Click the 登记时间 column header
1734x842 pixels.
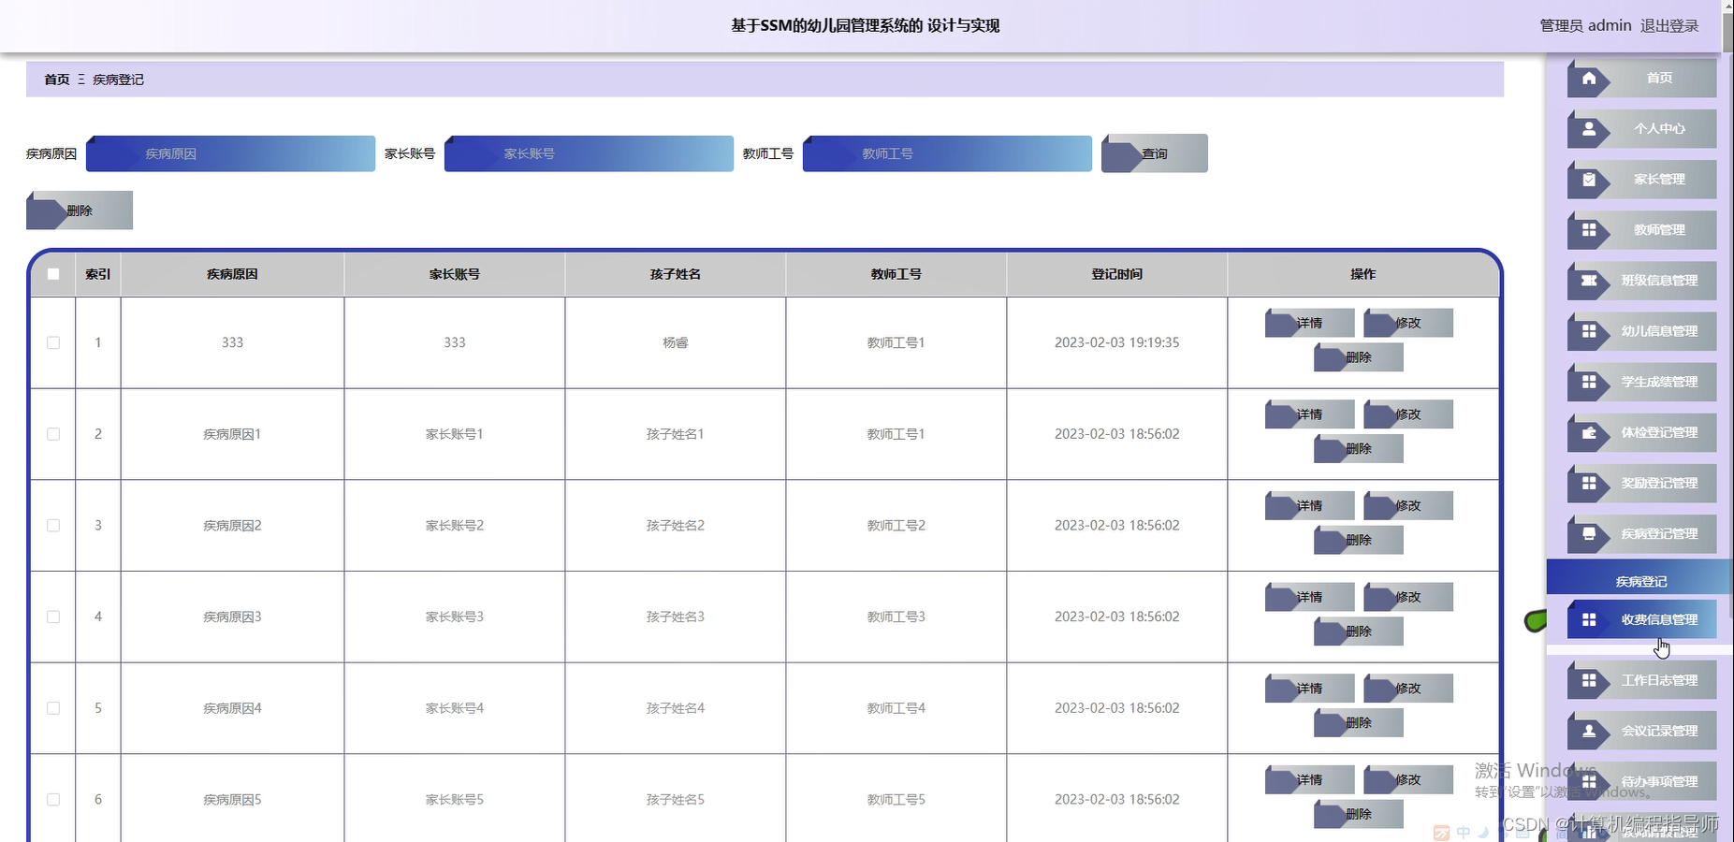tap(1117, 274)
